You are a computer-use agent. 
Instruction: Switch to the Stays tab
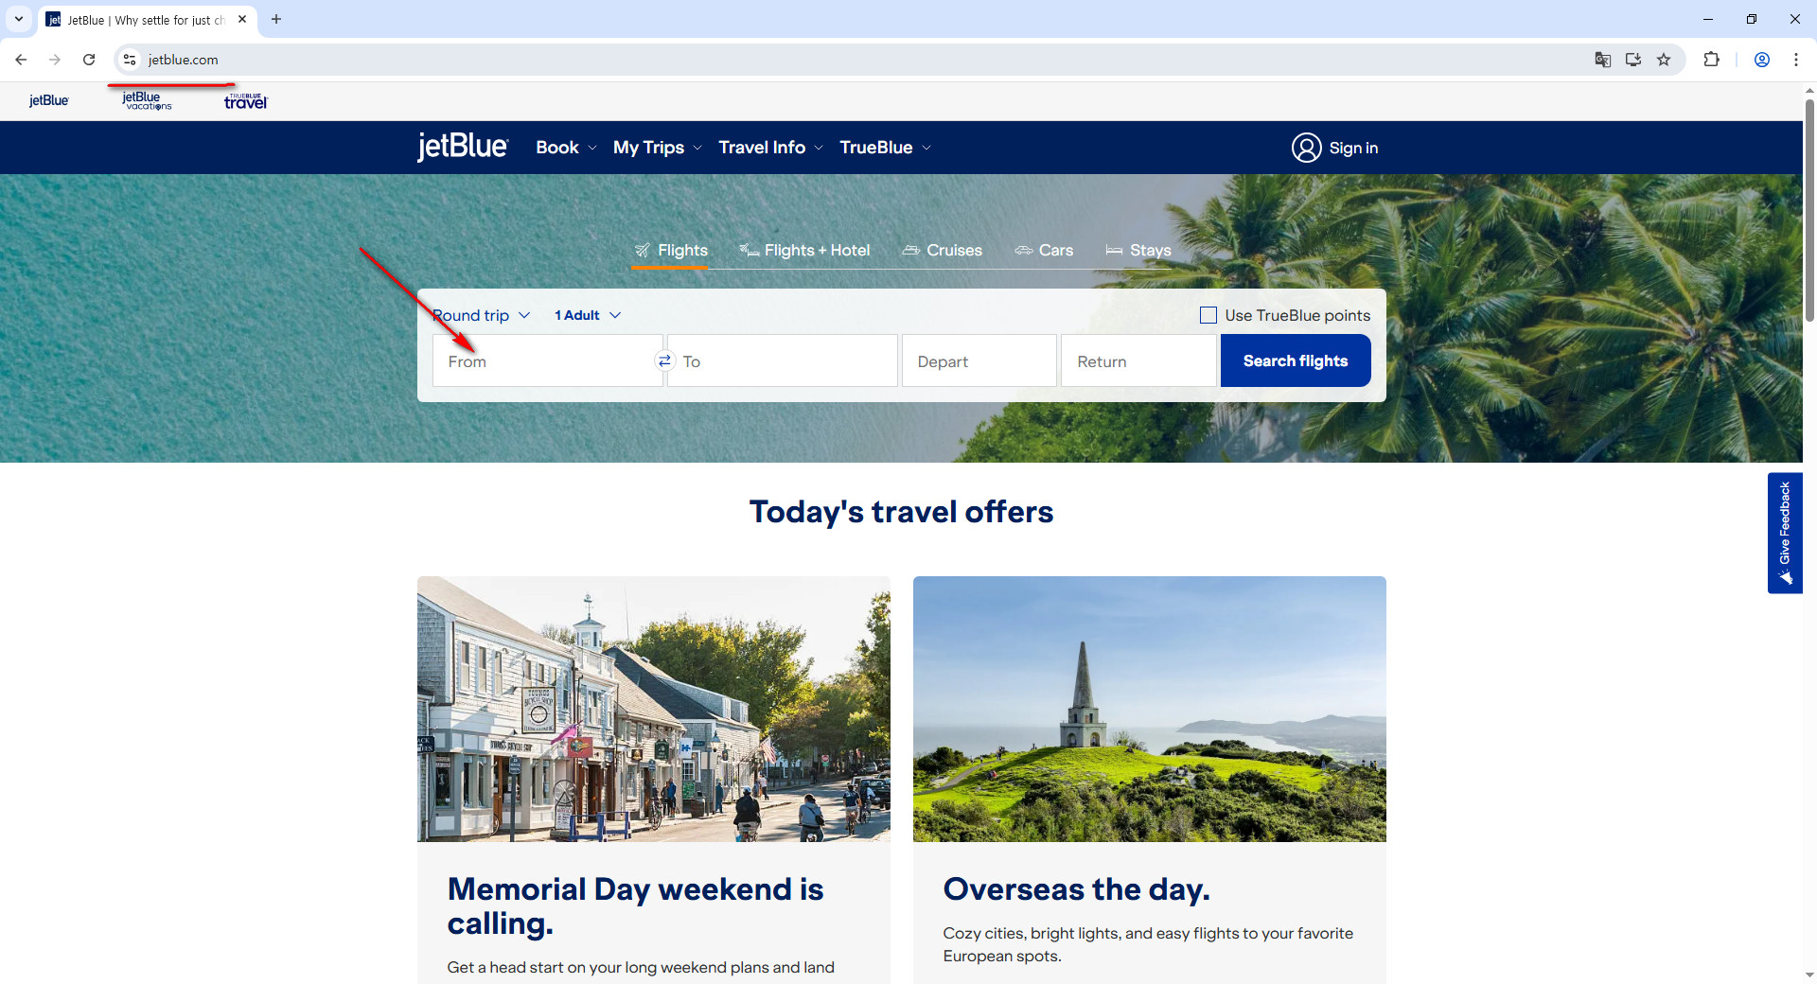pyautogui.click(x=1138, y=250)
